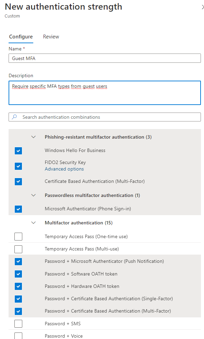Enable Temporary Access Pass (One-time use)
The height and width of the screenshot is (339, 204).
(19, 236)
